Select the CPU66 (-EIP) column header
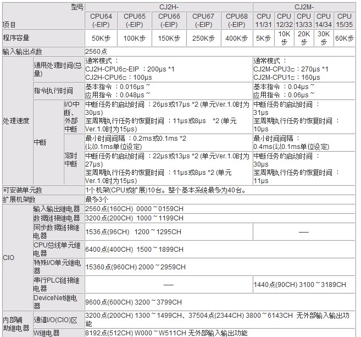The width and height of the screenshot is (361, 337). (x=169, y=20)
